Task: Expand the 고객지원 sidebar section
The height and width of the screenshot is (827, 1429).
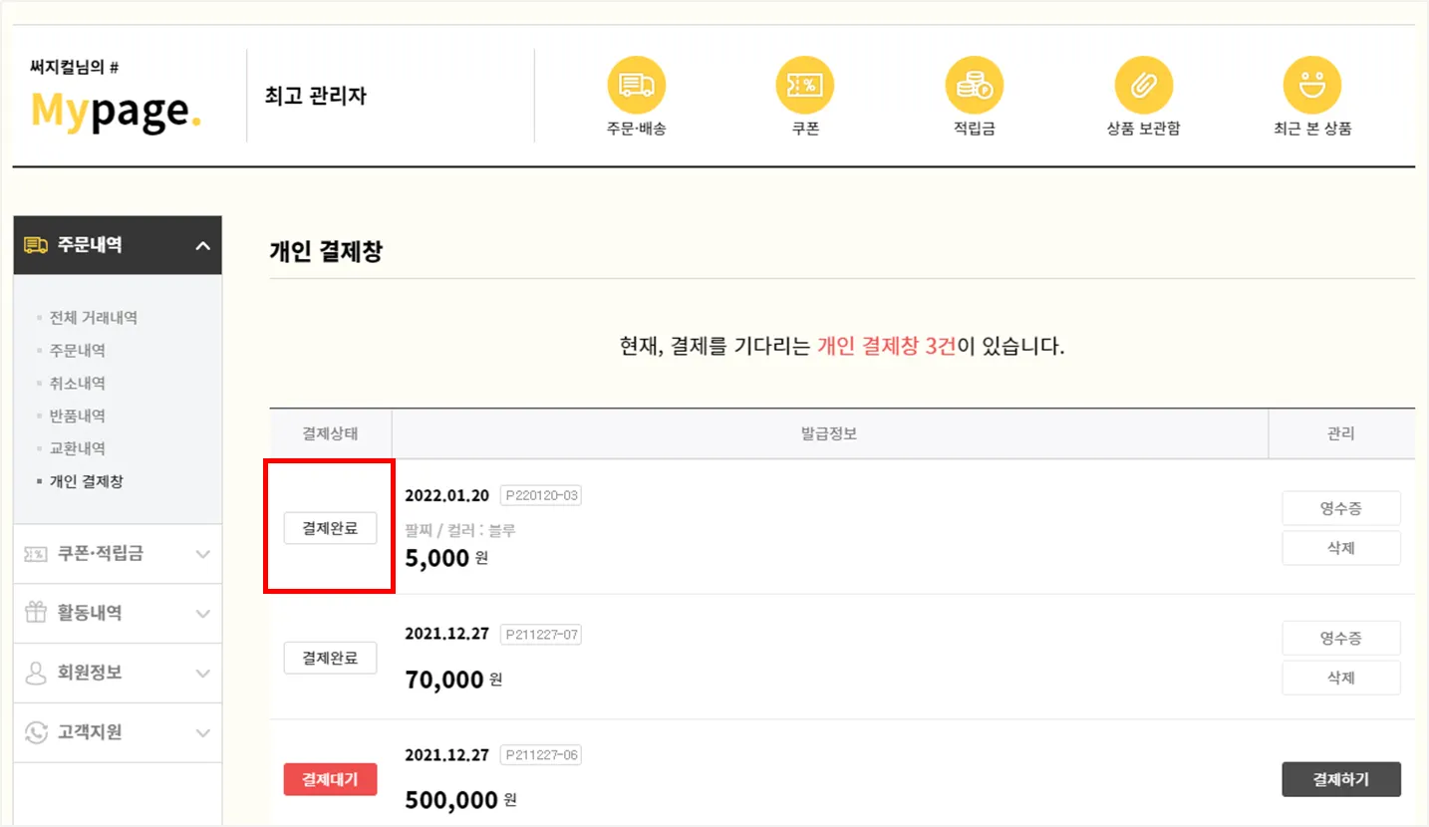Action: coord(202,732)
